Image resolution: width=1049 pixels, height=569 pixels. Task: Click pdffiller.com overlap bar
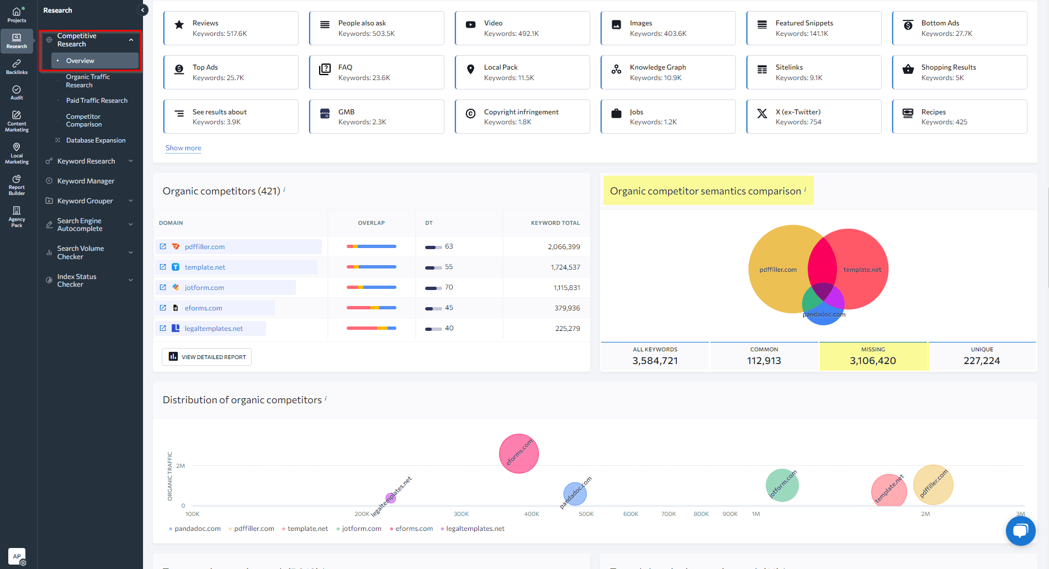point(371,246)
